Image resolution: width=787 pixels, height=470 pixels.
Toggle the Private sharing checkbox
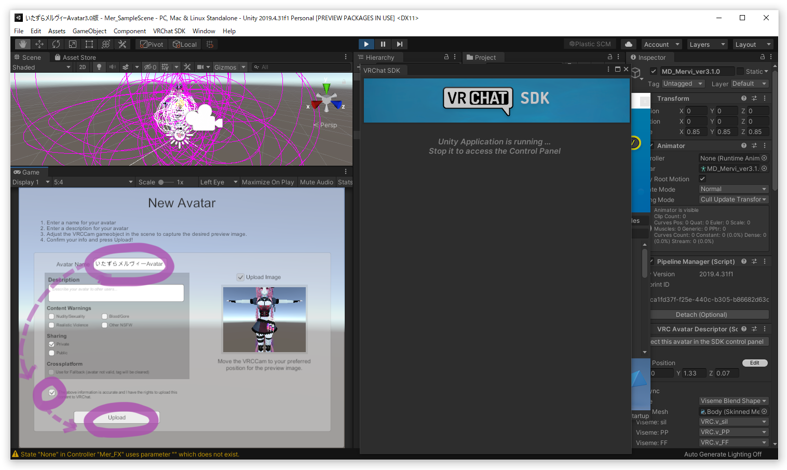pos(51,344)
